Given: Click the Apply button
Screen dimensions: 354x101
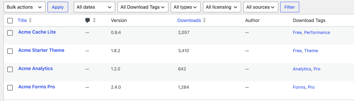Looking at the screenshot, I should pyautogui.click(x=58, y=7).
